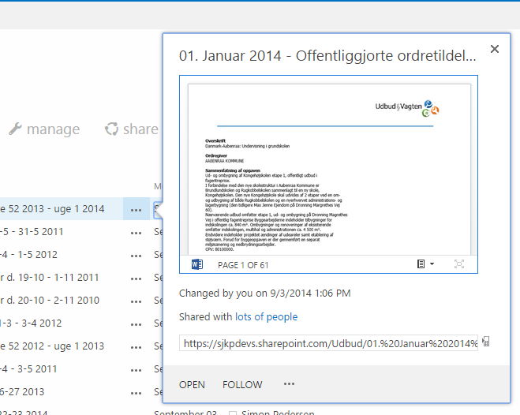Click the share button with circular arrows

coord(132,129)
